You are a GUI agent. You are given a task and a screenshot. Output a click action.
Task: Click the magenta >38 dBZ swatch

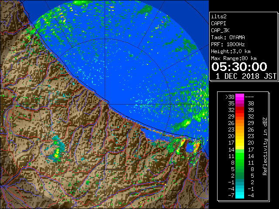pyautogui.click(x=240, y=97)
